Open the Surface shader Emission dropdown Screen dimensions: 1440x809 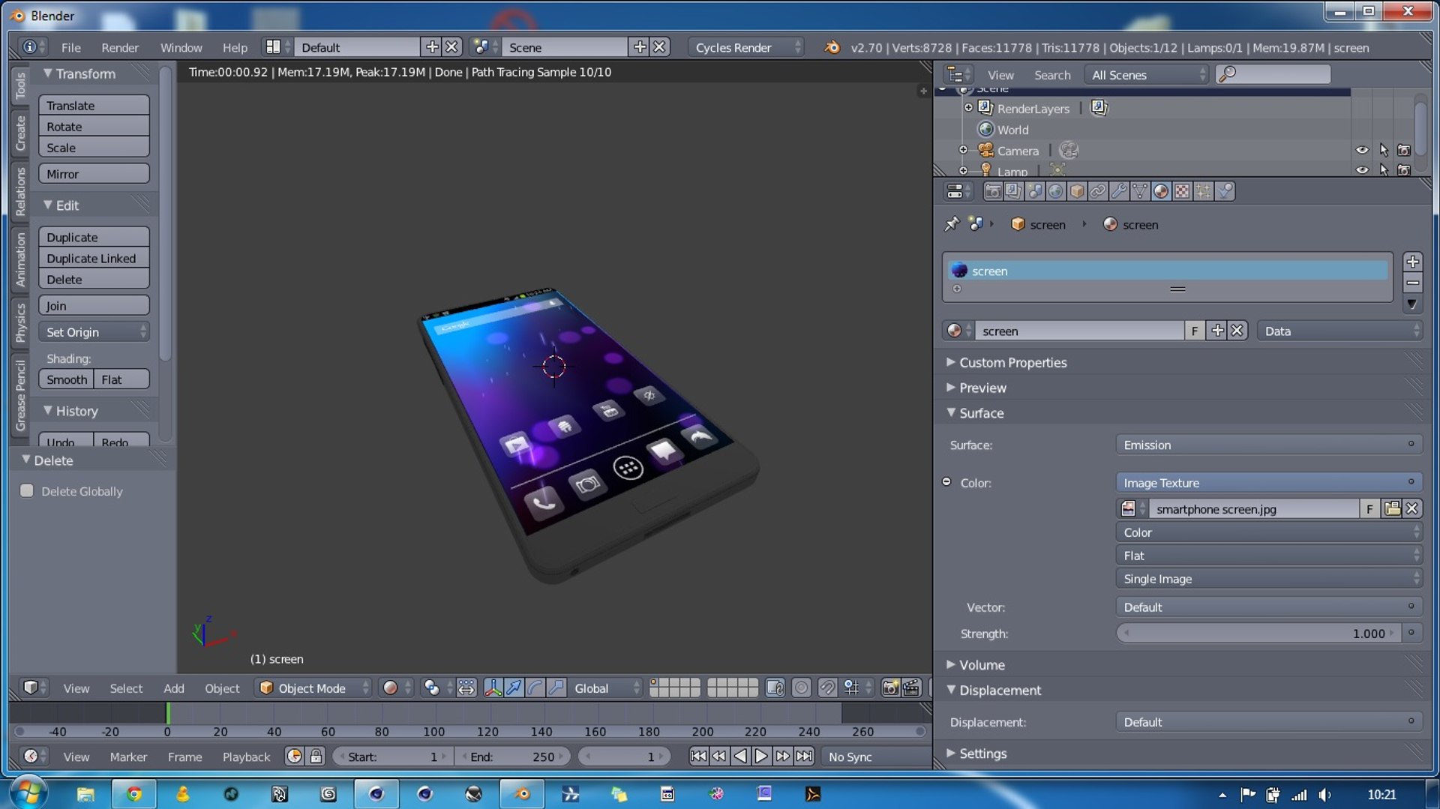click(1268, 445)
